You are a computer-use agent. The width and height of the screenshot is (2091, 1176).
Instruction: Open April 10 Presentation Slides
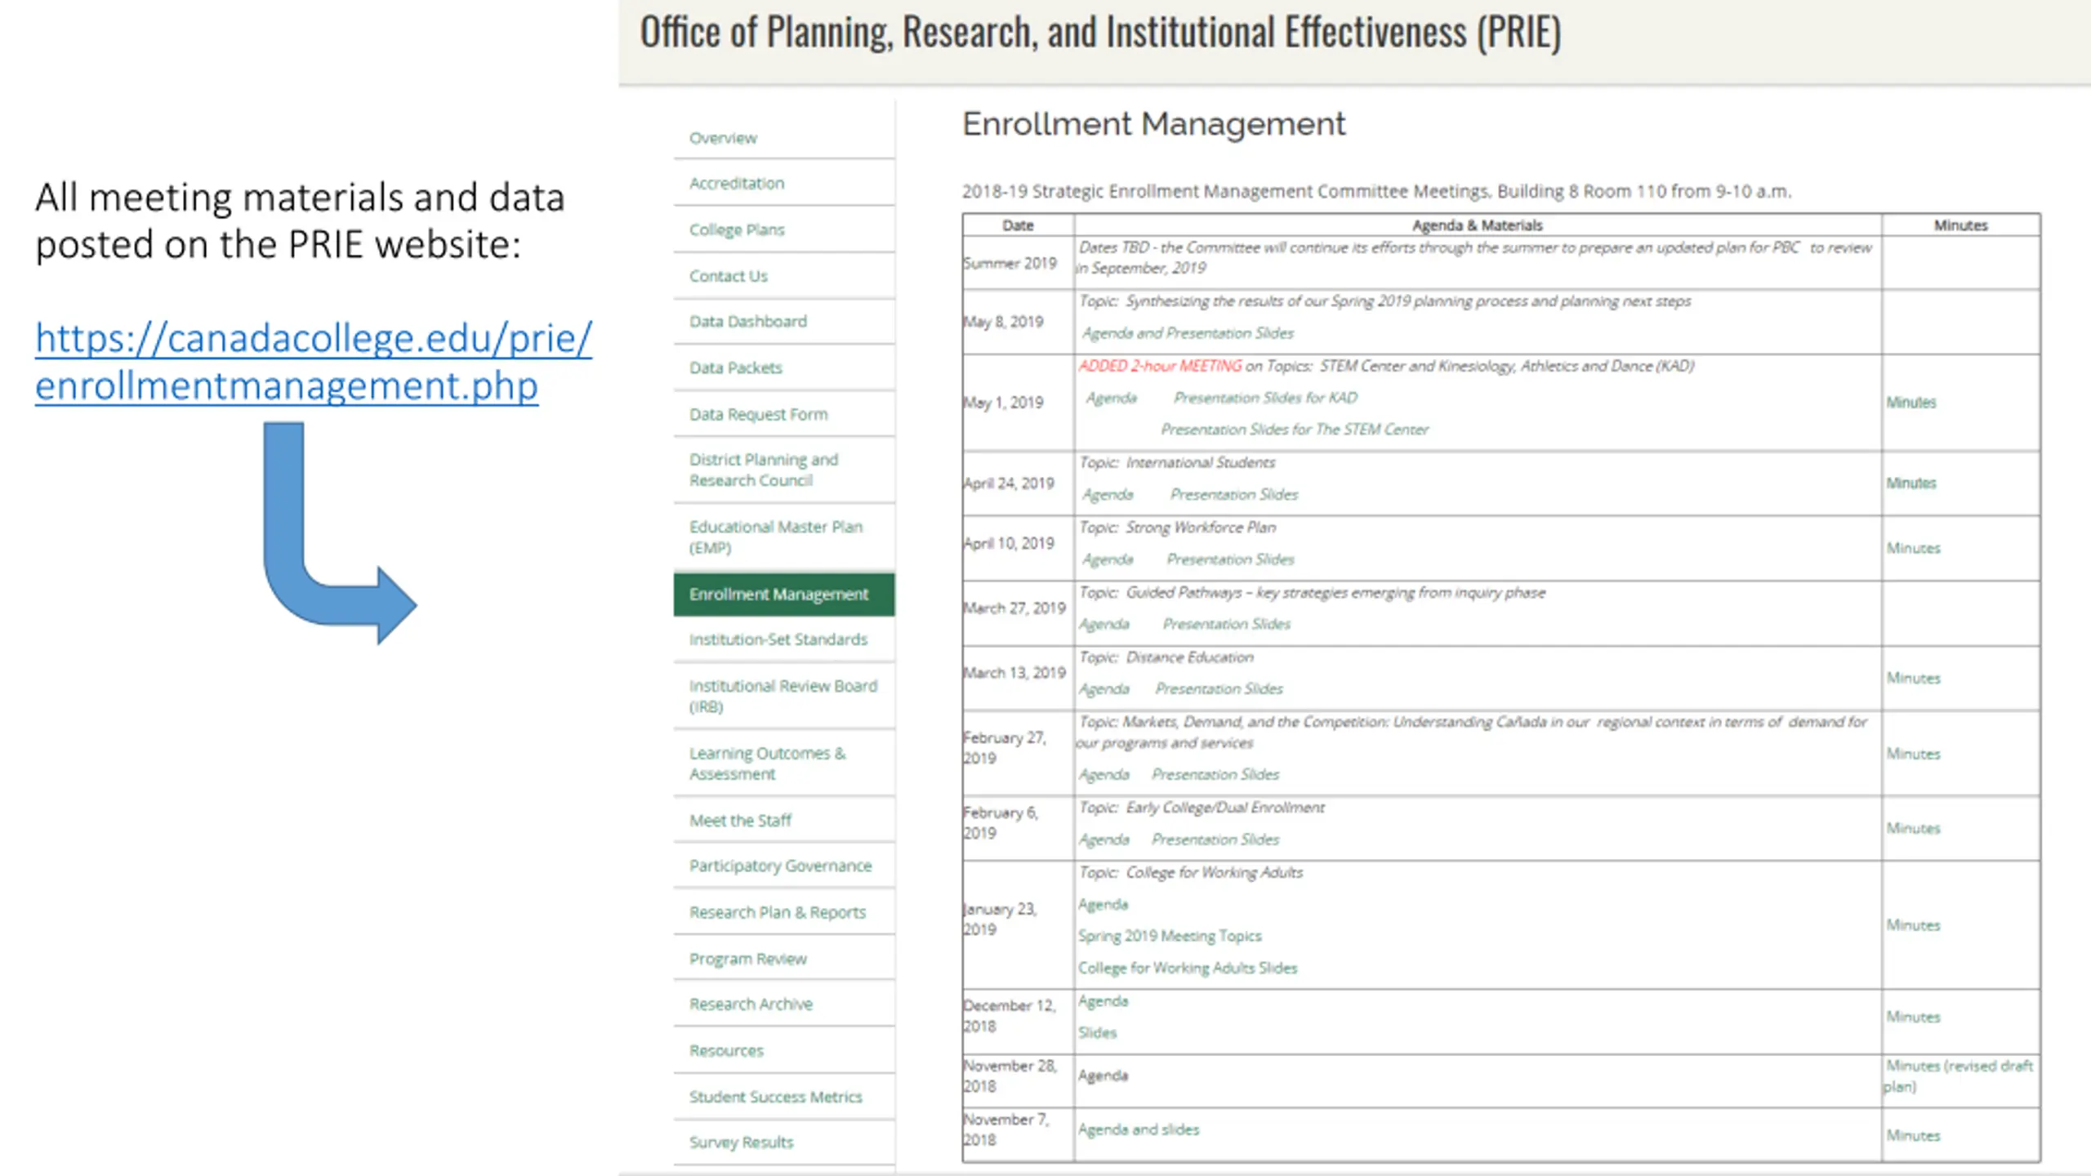coord(1231,559)
